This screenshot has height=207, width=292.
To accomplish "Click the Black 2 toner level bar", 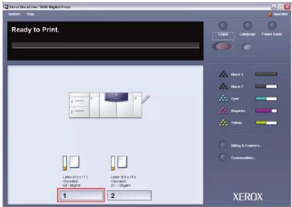I will click(x=266, y=86).
